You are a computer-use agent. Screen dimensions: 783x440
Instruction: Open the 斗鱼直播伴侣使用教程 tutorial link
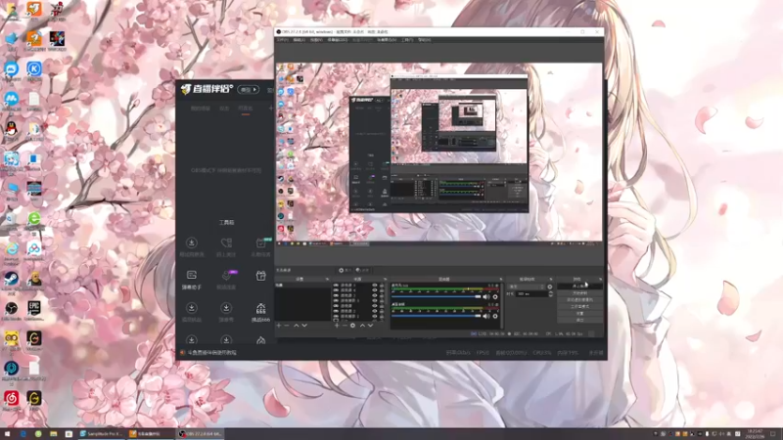(x=212, y=353)
